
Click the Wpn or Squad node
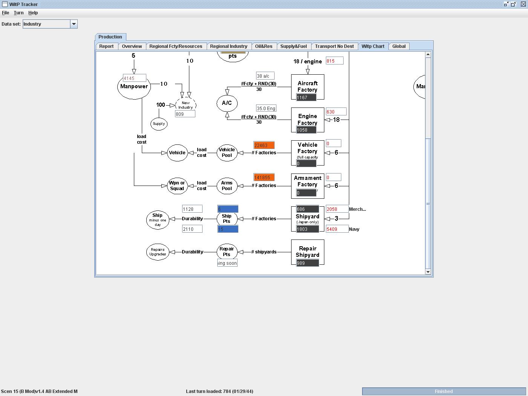(177, 186)
